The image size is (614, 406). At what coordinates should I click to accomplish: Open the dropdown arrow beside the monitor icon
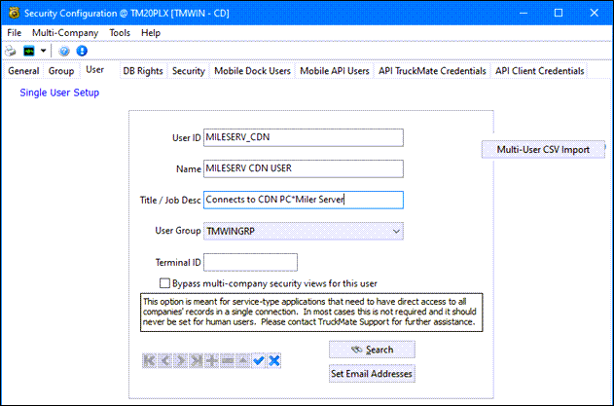(43, 51)
